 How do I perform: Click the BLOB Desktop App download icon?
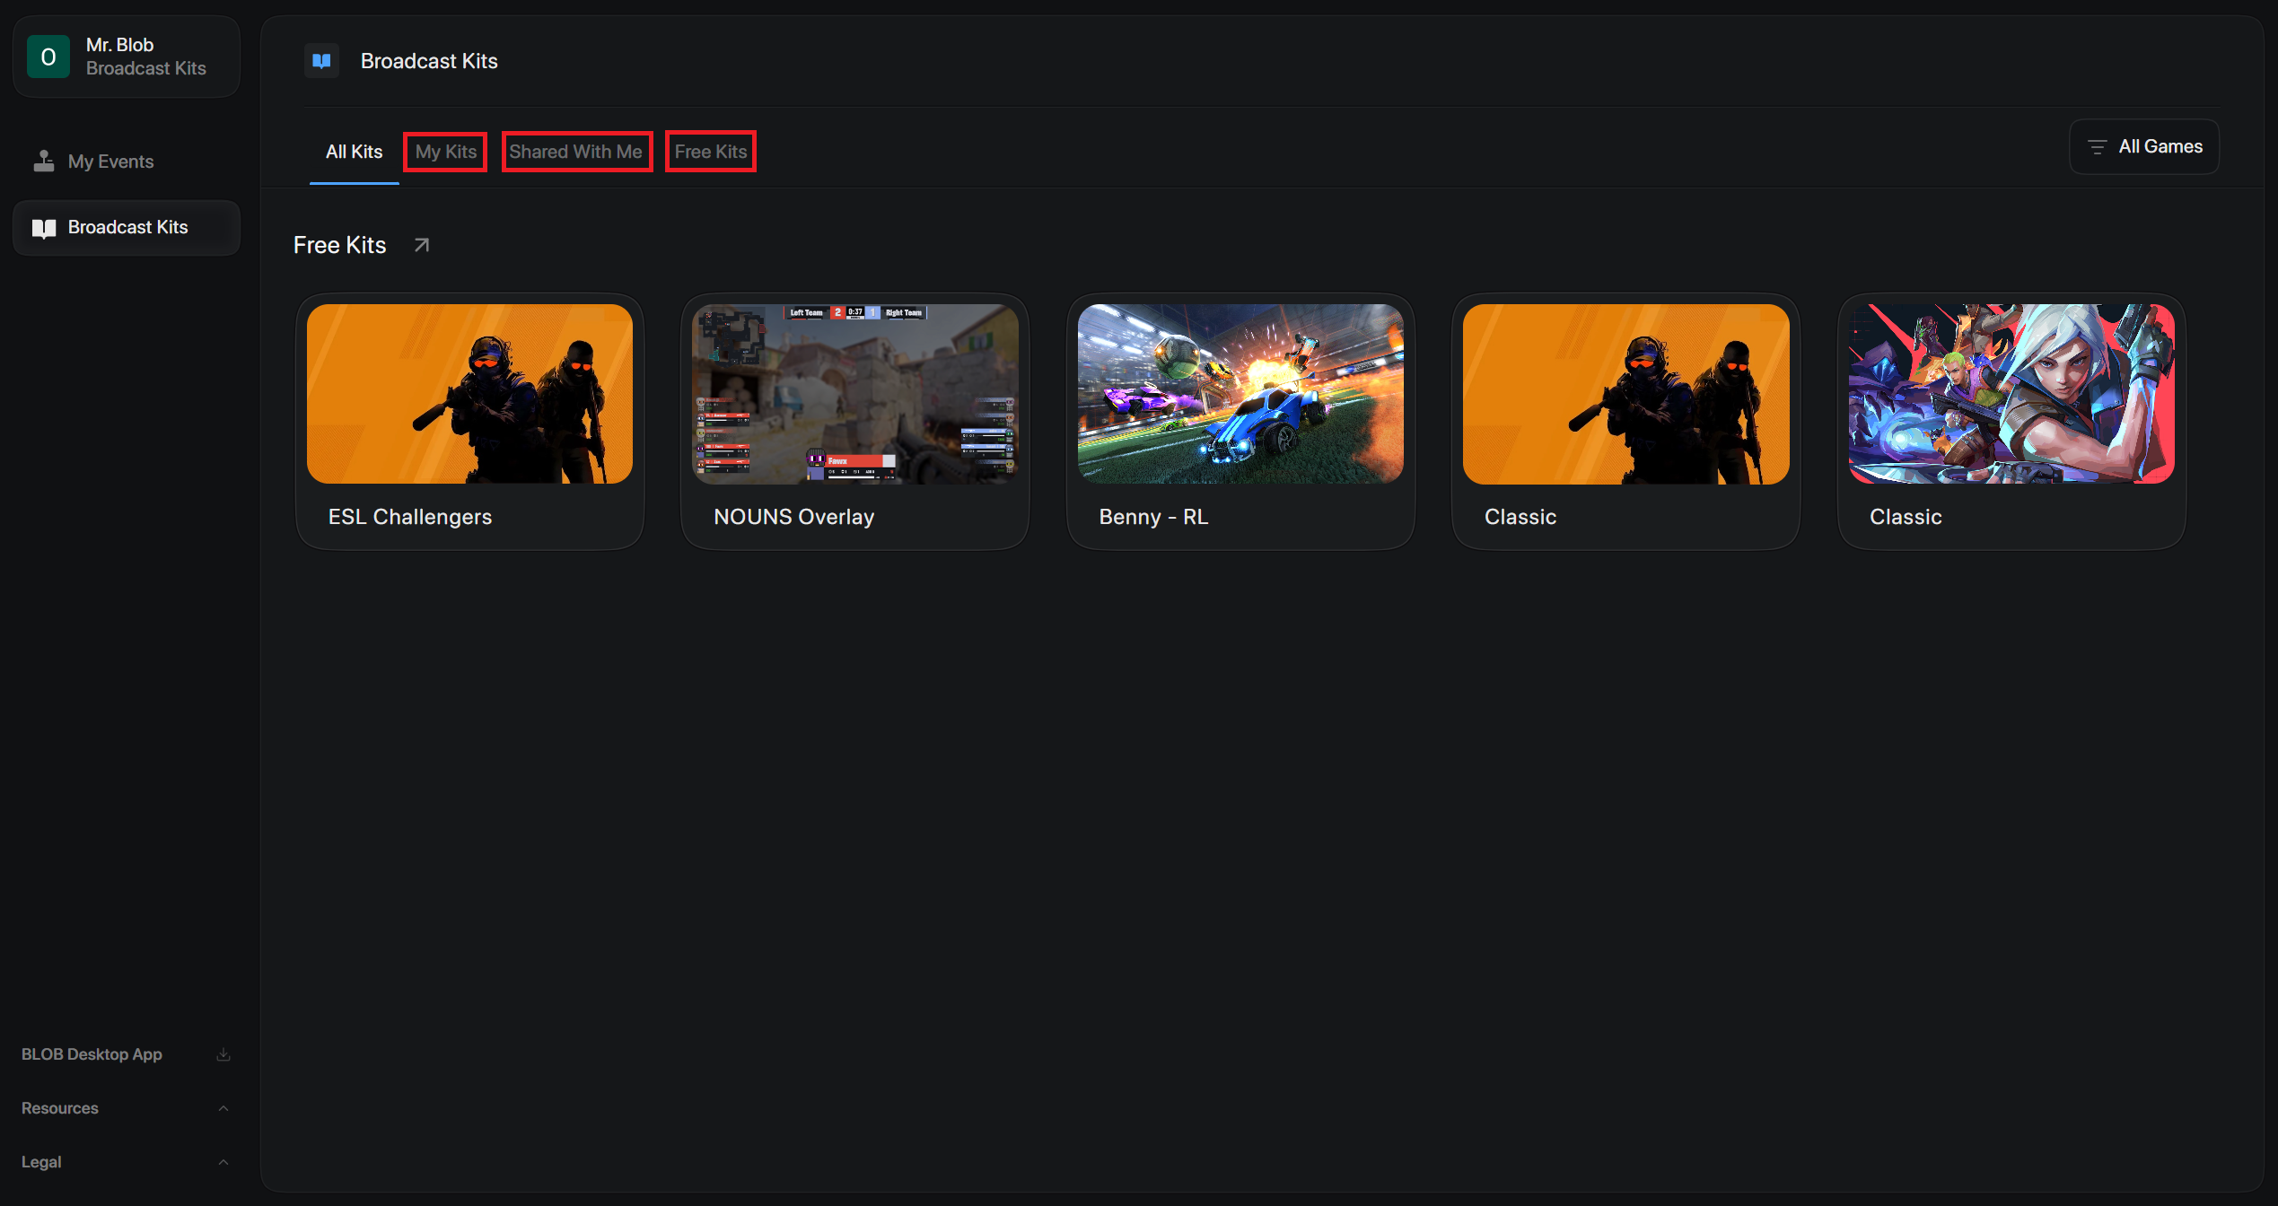223,1054
